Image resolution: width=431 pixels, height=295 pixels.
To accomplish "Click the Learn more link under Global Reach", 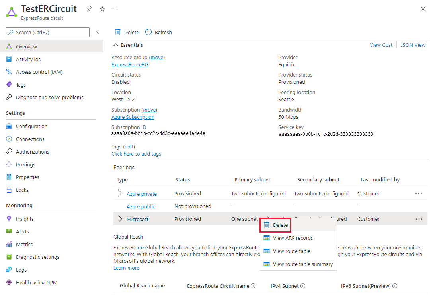I will (126, 268).
